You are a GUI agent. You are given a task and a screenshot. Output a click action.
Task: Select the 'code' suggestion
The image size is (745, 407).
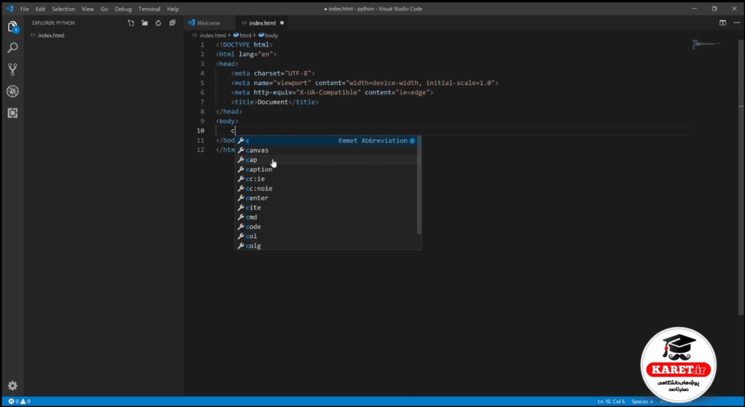[x=327, y=227]
